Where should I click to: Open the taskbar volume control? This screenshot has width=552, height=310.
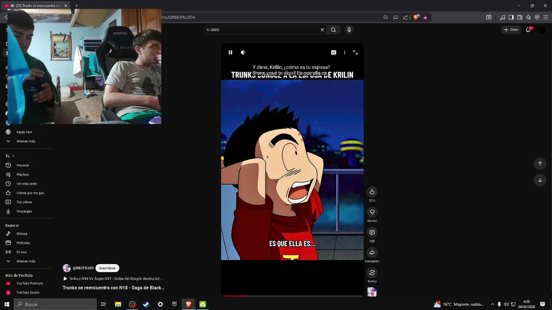[506, 304]
